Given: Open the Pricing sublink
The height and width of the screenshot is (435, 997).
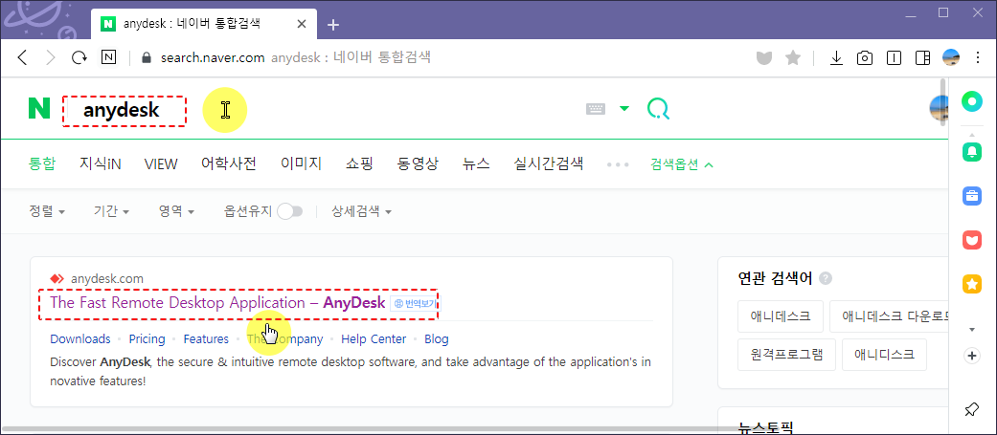Looking at the screenshot, I should pos(147,339).
